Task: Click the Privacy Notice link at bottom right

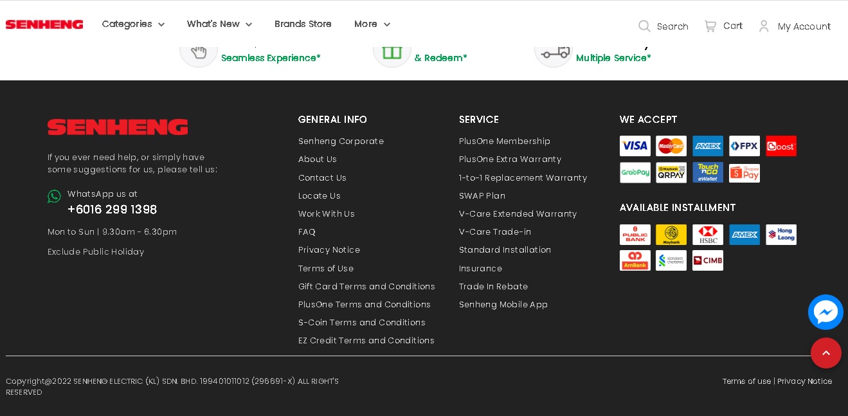Action: (804, 381)
